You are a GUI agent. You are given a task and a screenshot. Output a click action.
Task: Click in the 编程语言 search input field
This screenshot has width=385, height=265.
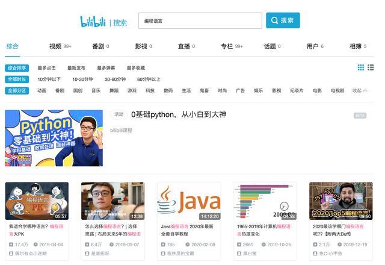(200, 20)
